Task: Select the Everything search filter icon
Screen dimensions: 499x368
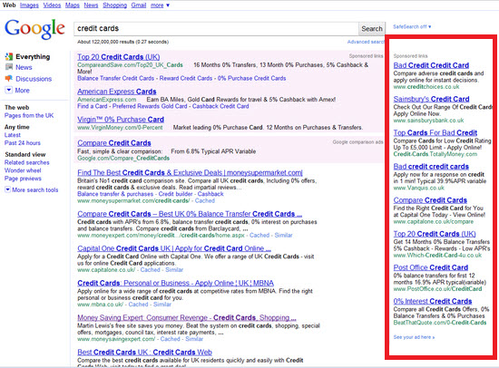Action: [9, 57]
